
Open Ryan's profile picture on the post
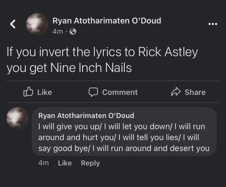point(37,24)
